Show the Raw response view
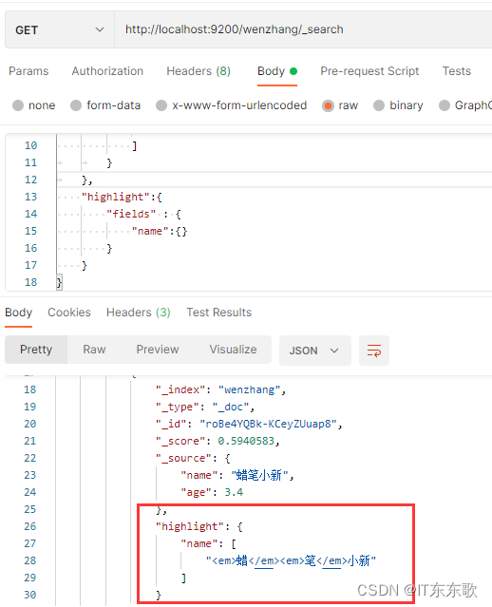 click(x=94, y=350)
